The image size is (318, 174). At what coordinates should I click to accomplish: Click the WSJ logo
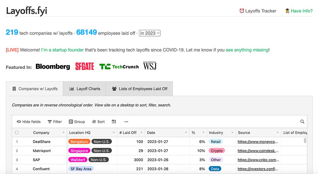(x=150, y=66)
